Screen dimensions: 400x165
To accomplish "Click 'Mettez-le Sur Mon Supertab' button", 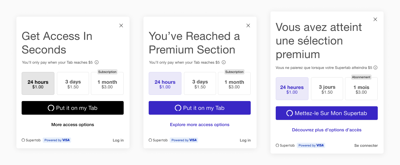I will point(327,113).
